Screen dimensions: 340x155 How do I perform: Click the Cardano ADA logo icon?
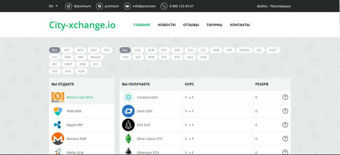[128, 97]
